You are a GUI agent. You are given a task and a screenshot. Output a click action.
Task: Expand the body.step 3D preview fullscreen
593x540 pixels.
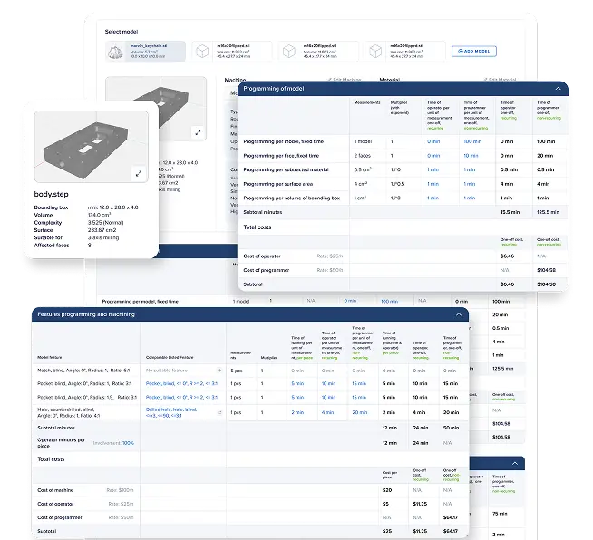[x=139, y=172]
